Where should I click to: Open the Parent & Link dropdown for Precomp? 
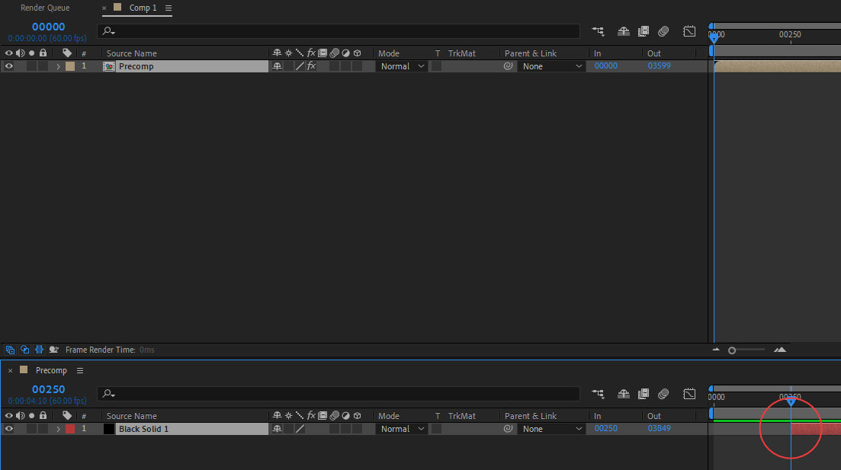tap(552, 66)
